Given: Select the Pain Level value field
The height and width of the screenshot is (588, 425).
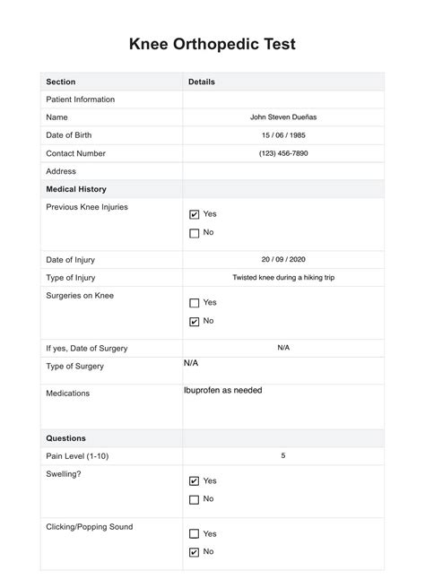Looking at the screenshot, I should click(283, 456).
